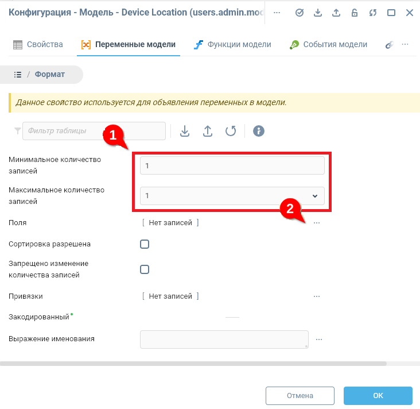
Task: Switch to Функции модели tab
Action: [x=232, y=44]
